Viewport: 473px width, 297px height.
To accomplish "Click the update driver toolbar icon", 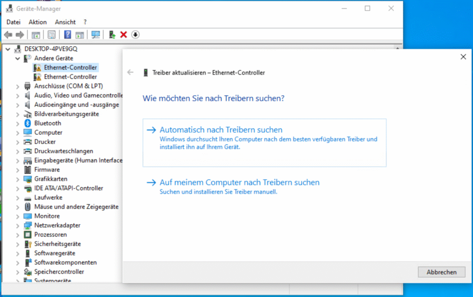I will coord(112,35).
